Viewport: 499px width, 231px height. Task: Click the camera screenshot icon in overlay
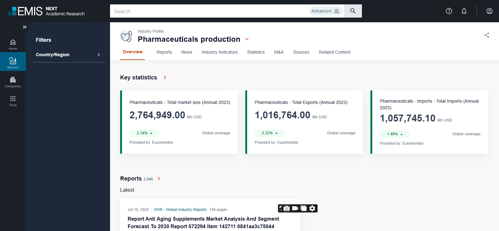click(287, 208)
